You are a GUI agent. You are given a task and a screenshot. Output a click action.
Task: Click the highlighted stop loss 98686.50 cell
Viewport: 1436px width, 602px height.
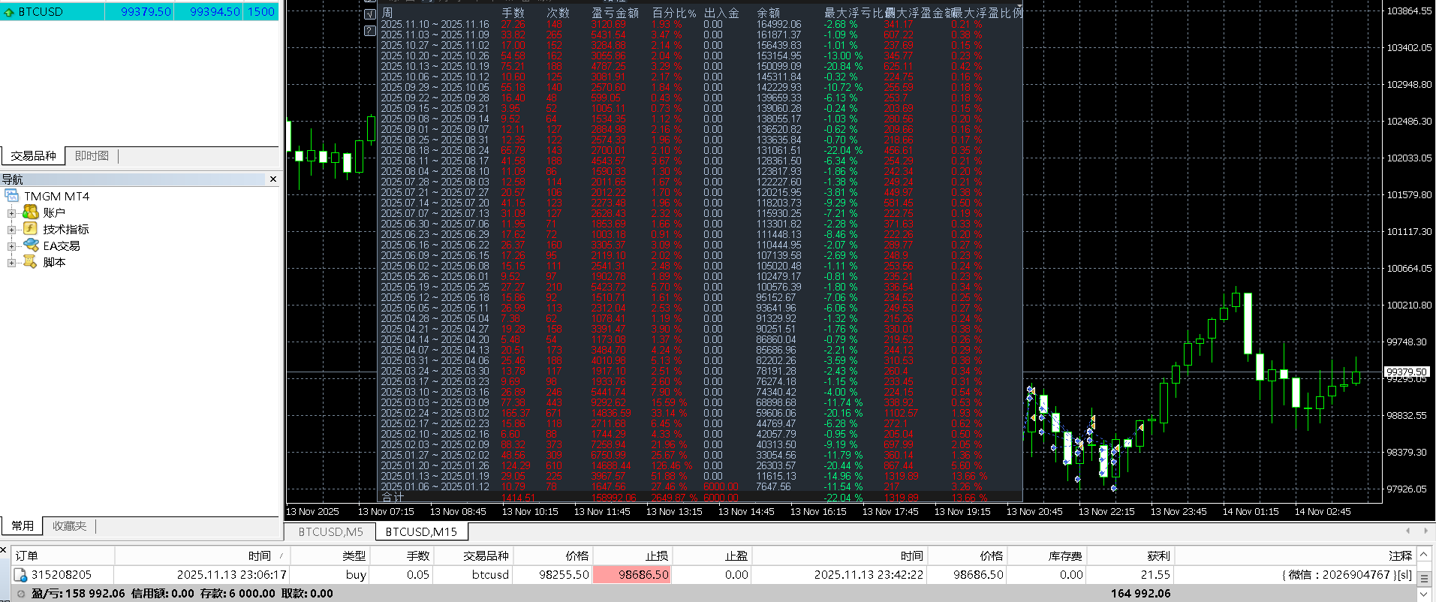632,575
